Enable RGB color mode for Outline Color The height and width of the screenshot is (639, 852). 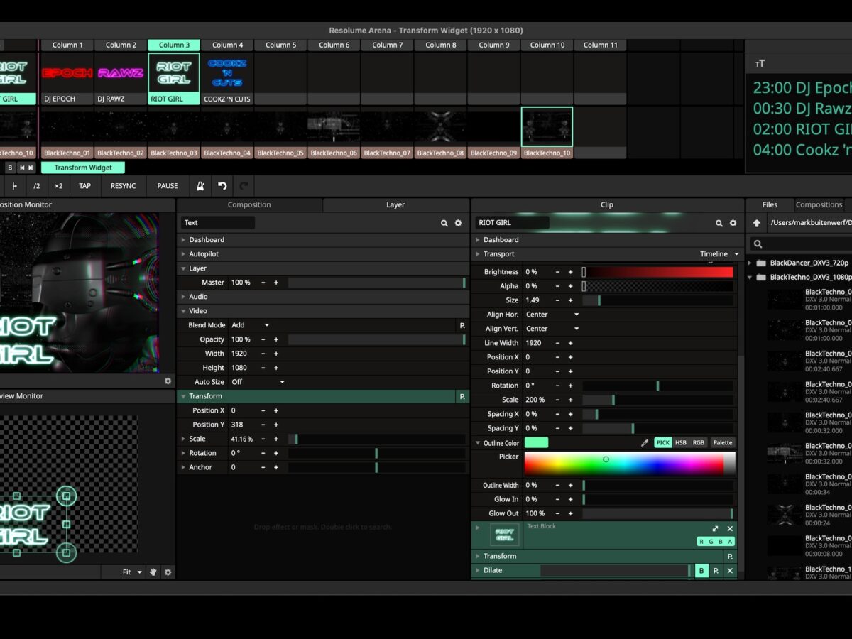[x=699, y=443]
